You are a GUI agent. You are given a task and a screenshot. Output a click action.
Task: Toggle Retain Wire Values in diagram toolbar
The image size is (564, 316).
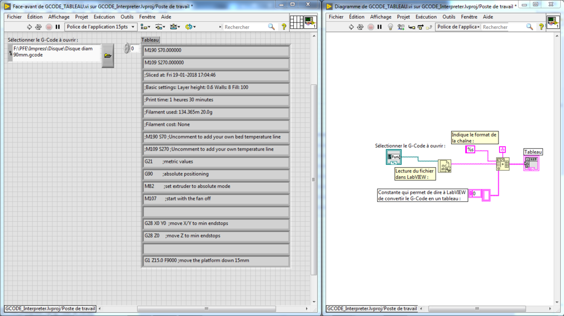pyautogui.click(x=401, y=27)
